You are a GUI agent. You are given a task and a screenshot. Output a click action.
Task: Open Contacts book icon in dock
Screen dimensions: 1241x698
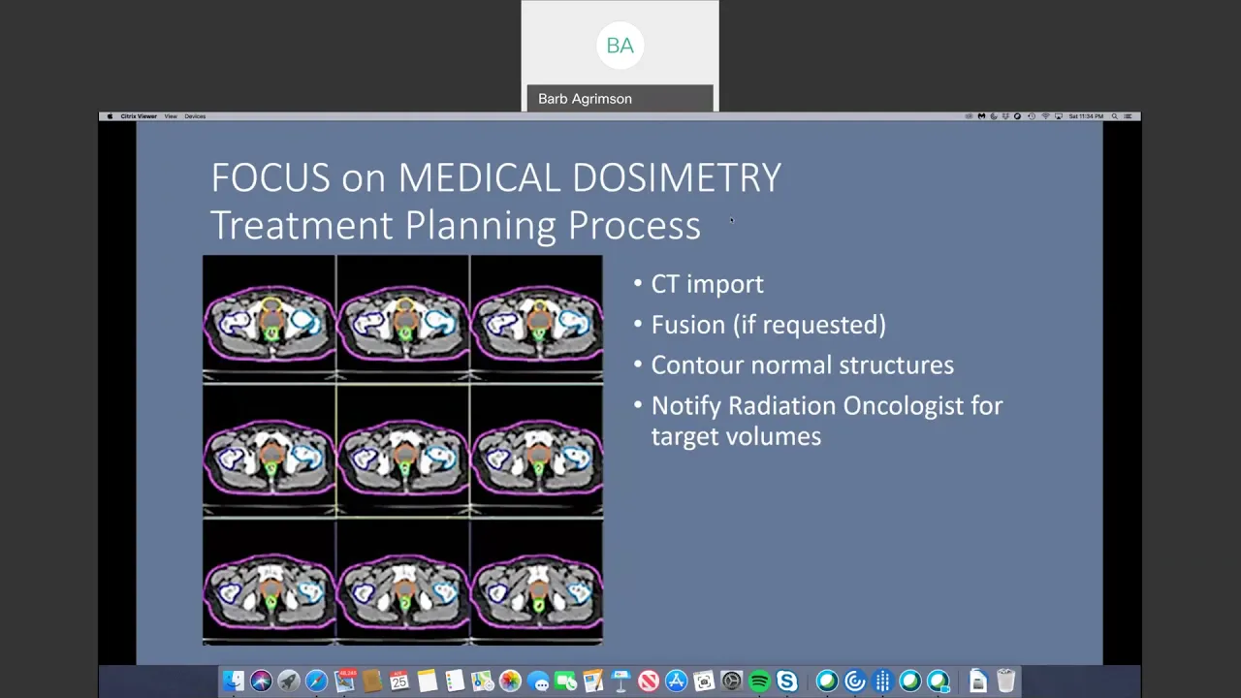click(x=372, y=682)
